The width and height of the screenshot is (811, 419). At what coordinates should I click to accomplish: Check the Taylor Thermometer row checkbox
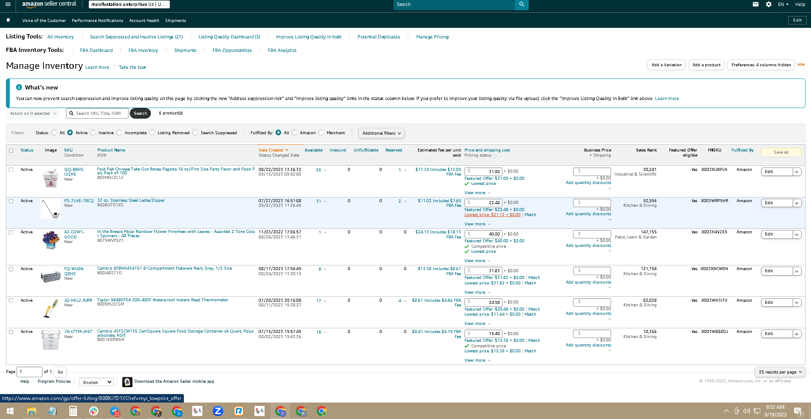[11, 300]
